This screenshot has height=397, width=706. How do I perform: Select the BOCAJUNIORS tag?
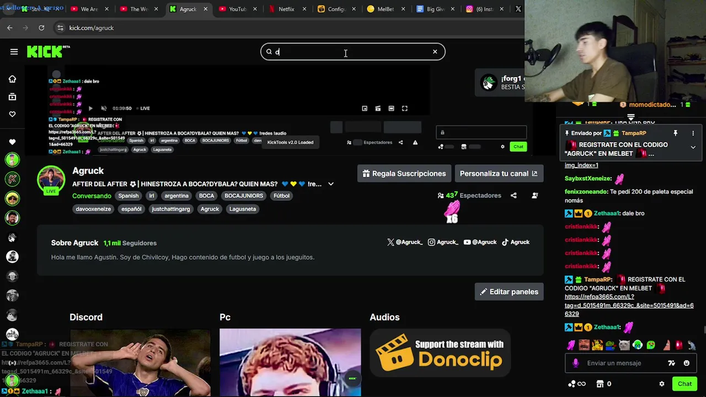[243, 196]
